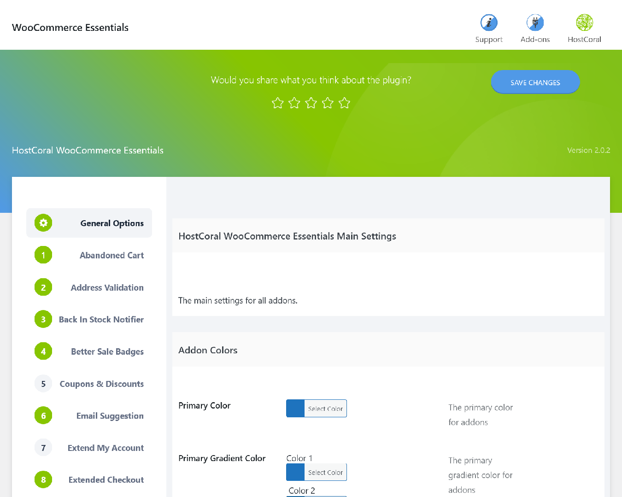
Task: Open the Extended Checkout tab
Action: (106, 480)
